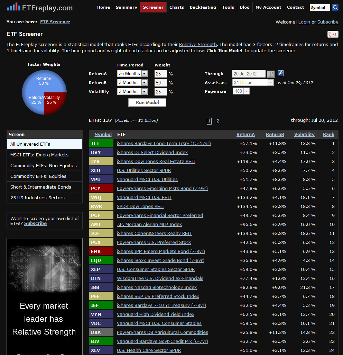
Task: Click the Login link
Action: (x=304, y=22)
